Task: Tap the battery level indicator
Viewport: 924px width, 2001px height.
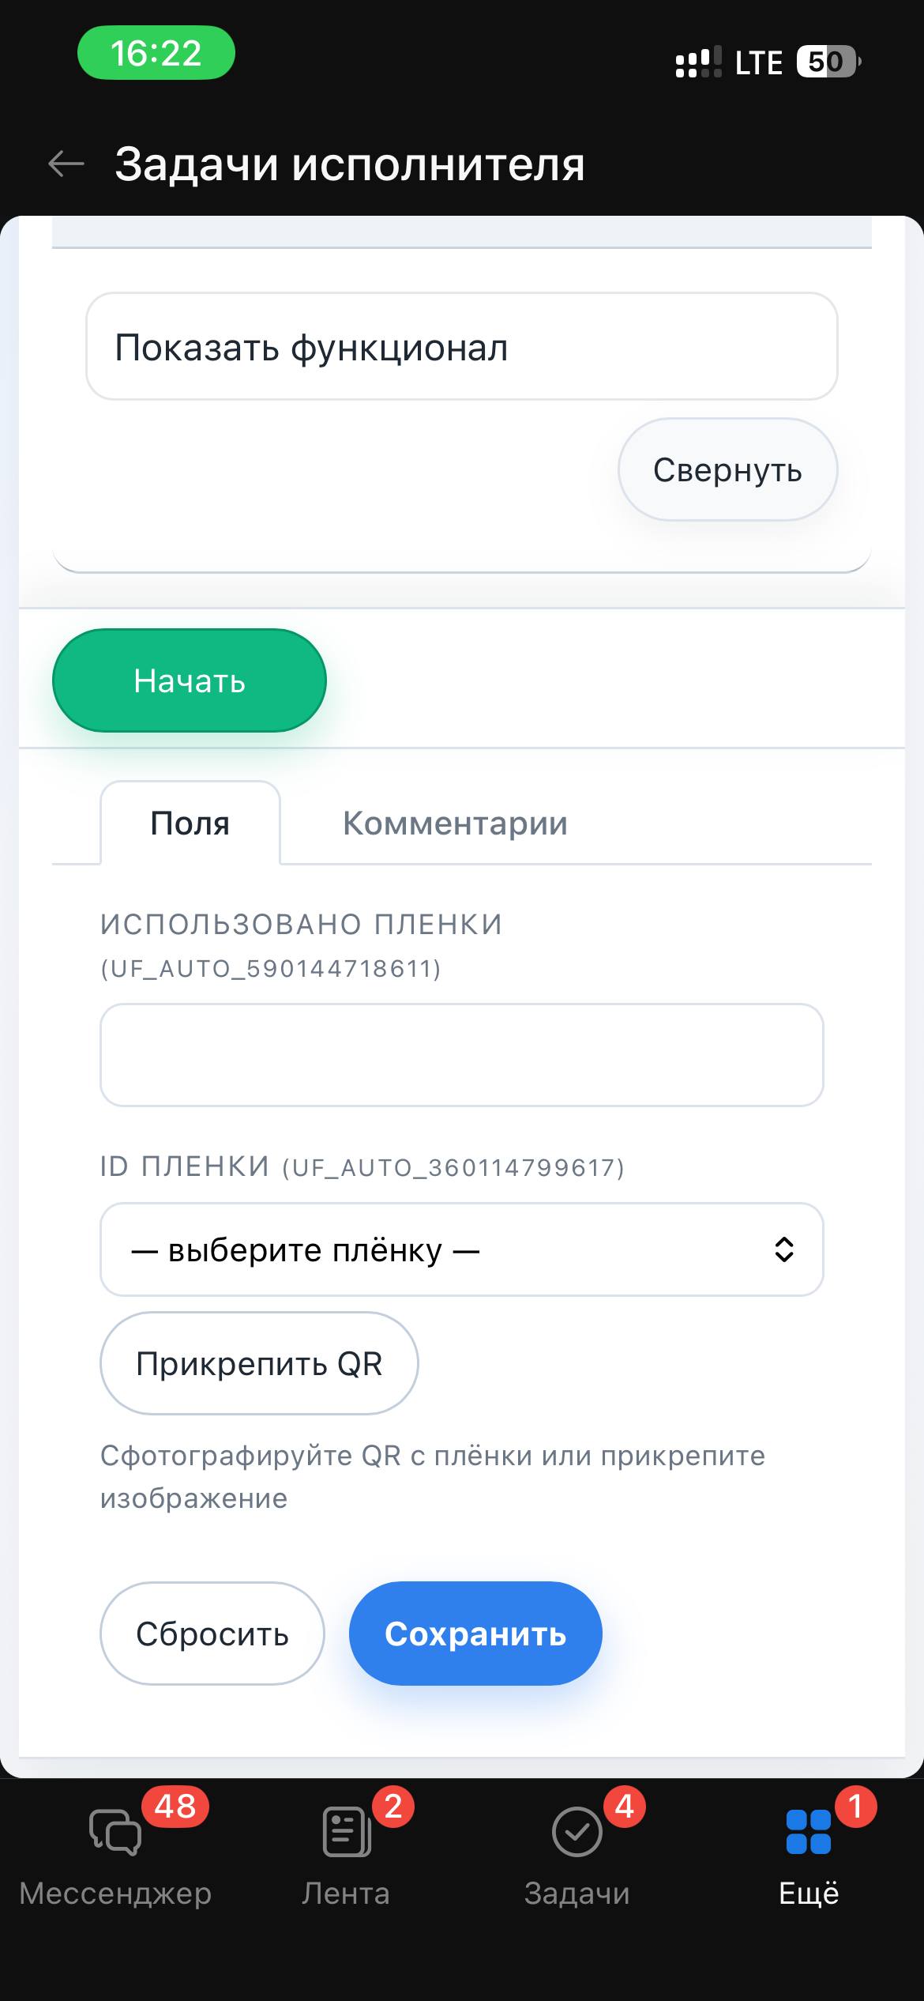Action: [x=828, y=62]
